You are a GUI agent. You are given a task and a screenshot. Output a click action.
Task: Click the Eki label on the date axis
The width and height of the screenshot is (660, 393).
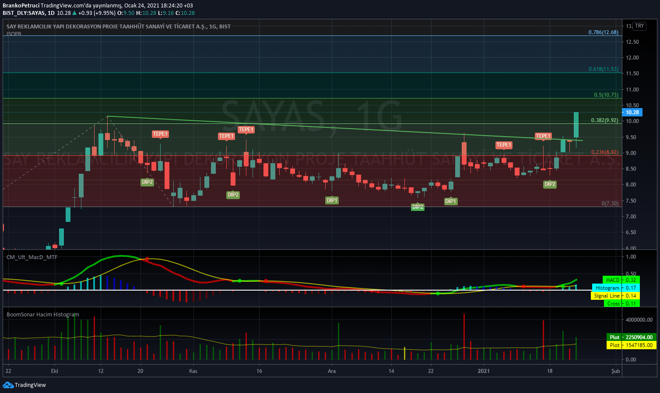[55, 371]
